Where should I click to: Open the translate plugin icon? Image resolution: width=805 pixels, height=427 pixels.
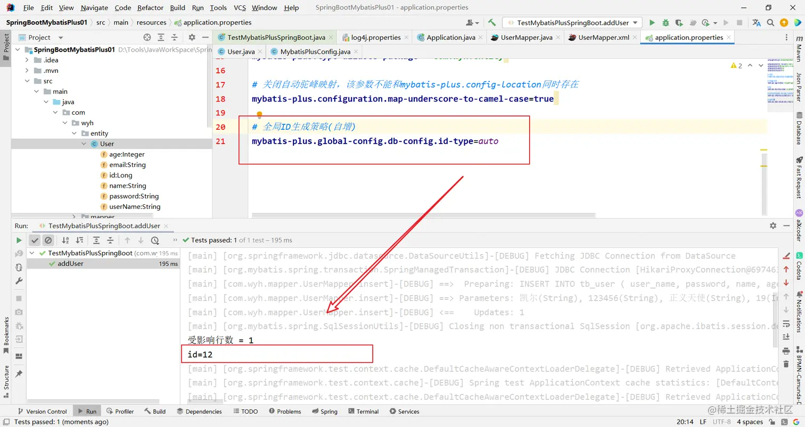757,23
